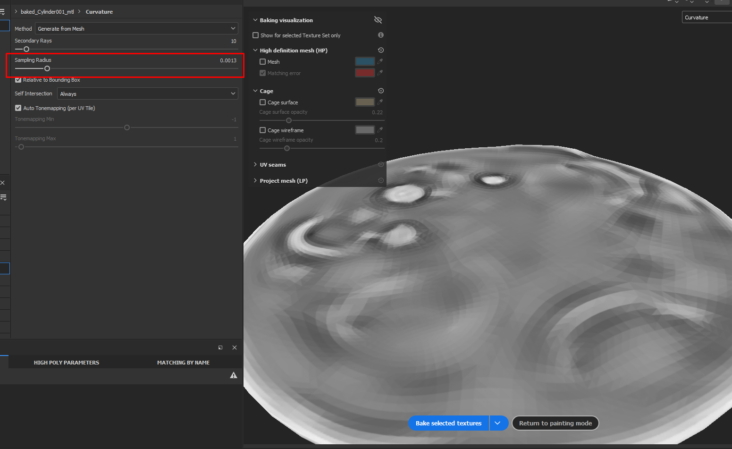Hide all baking visualization overlays

pyautogui.click(x=378, y=20)
